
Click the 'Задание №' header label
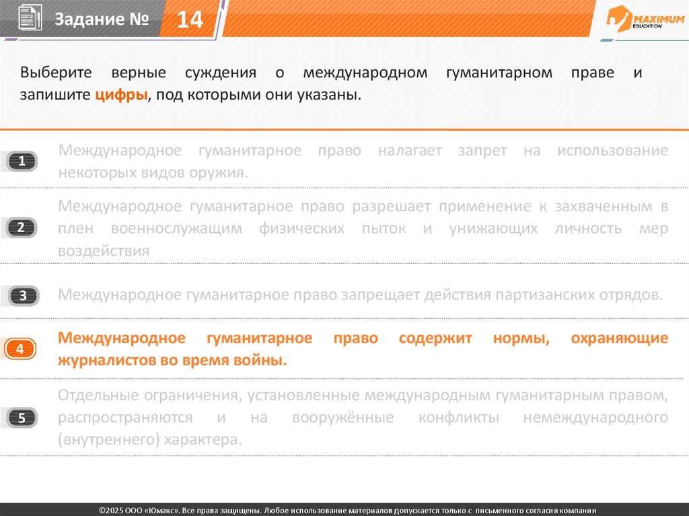[x=102, y=19]
